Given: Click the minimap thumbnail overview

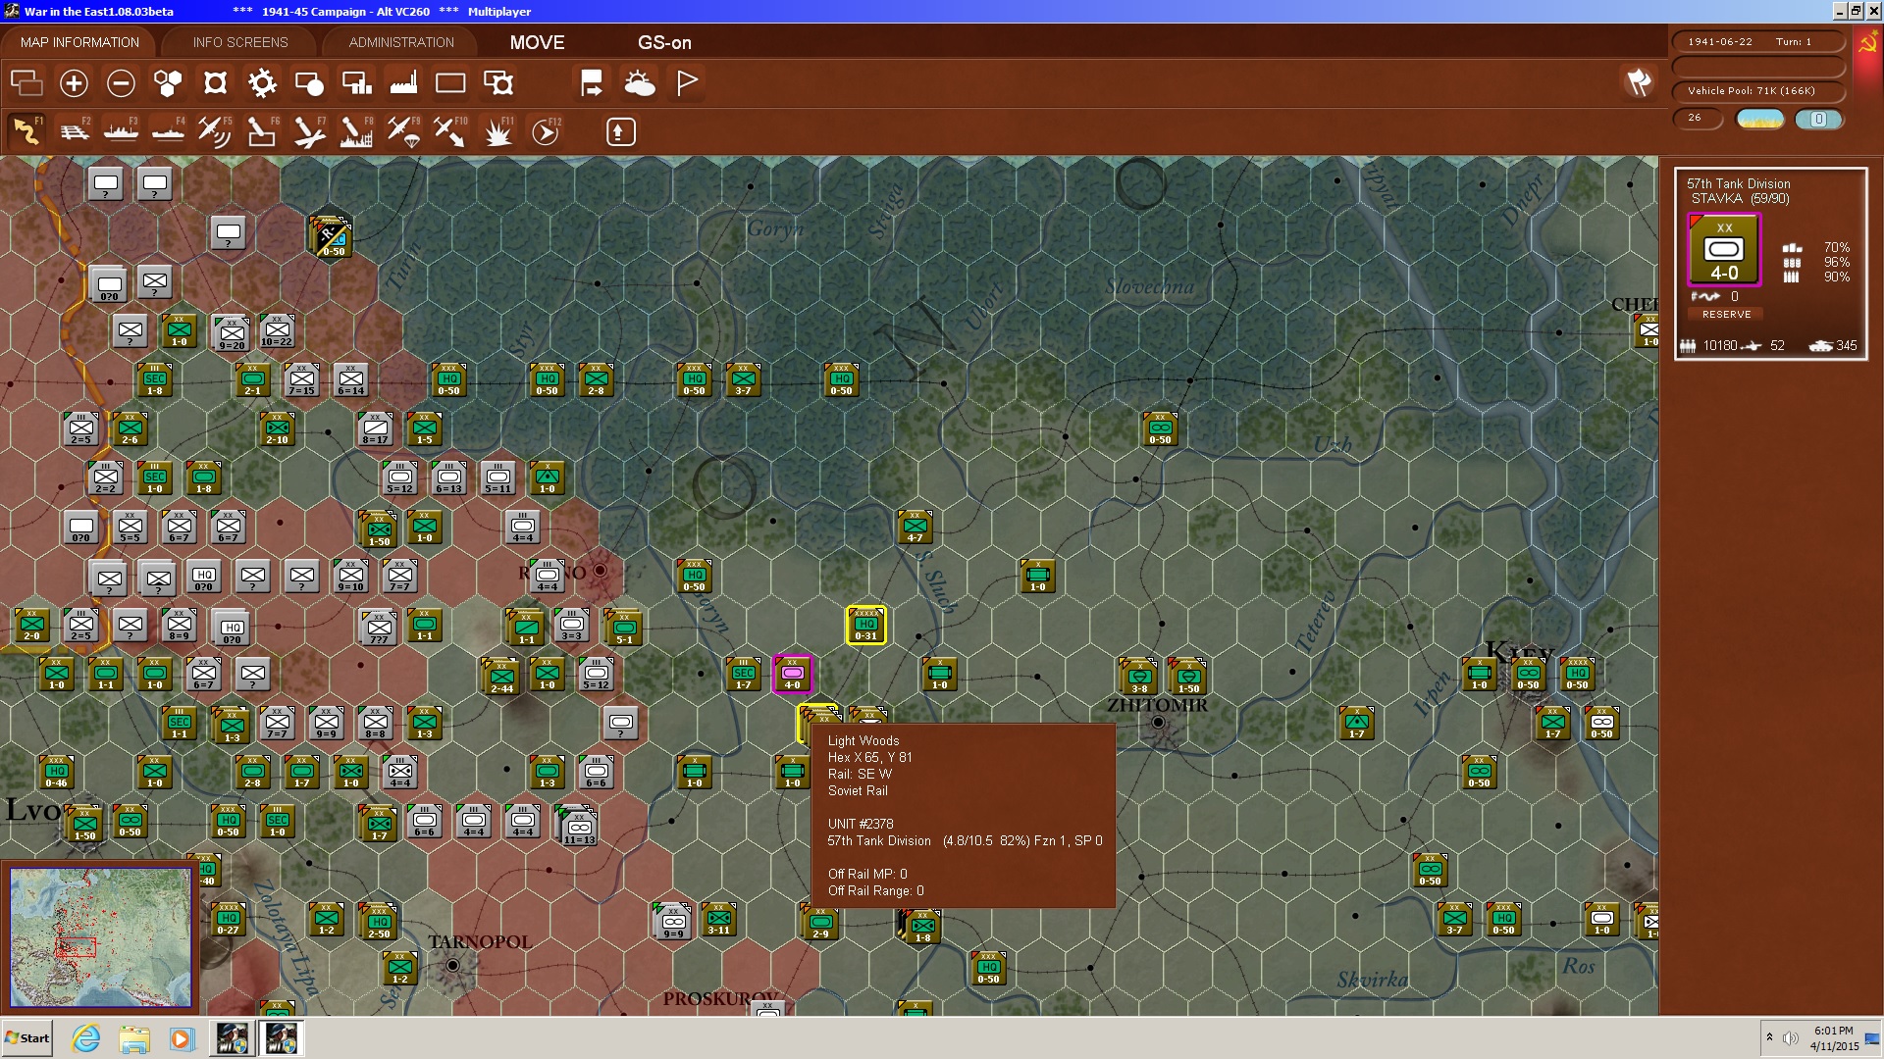Looking at the screenshot, I should point(100,937).
